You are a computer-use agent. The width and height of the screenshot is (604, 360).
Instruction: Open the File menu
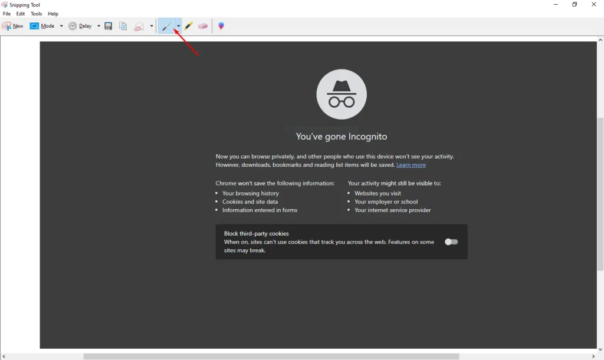[6, 14]
